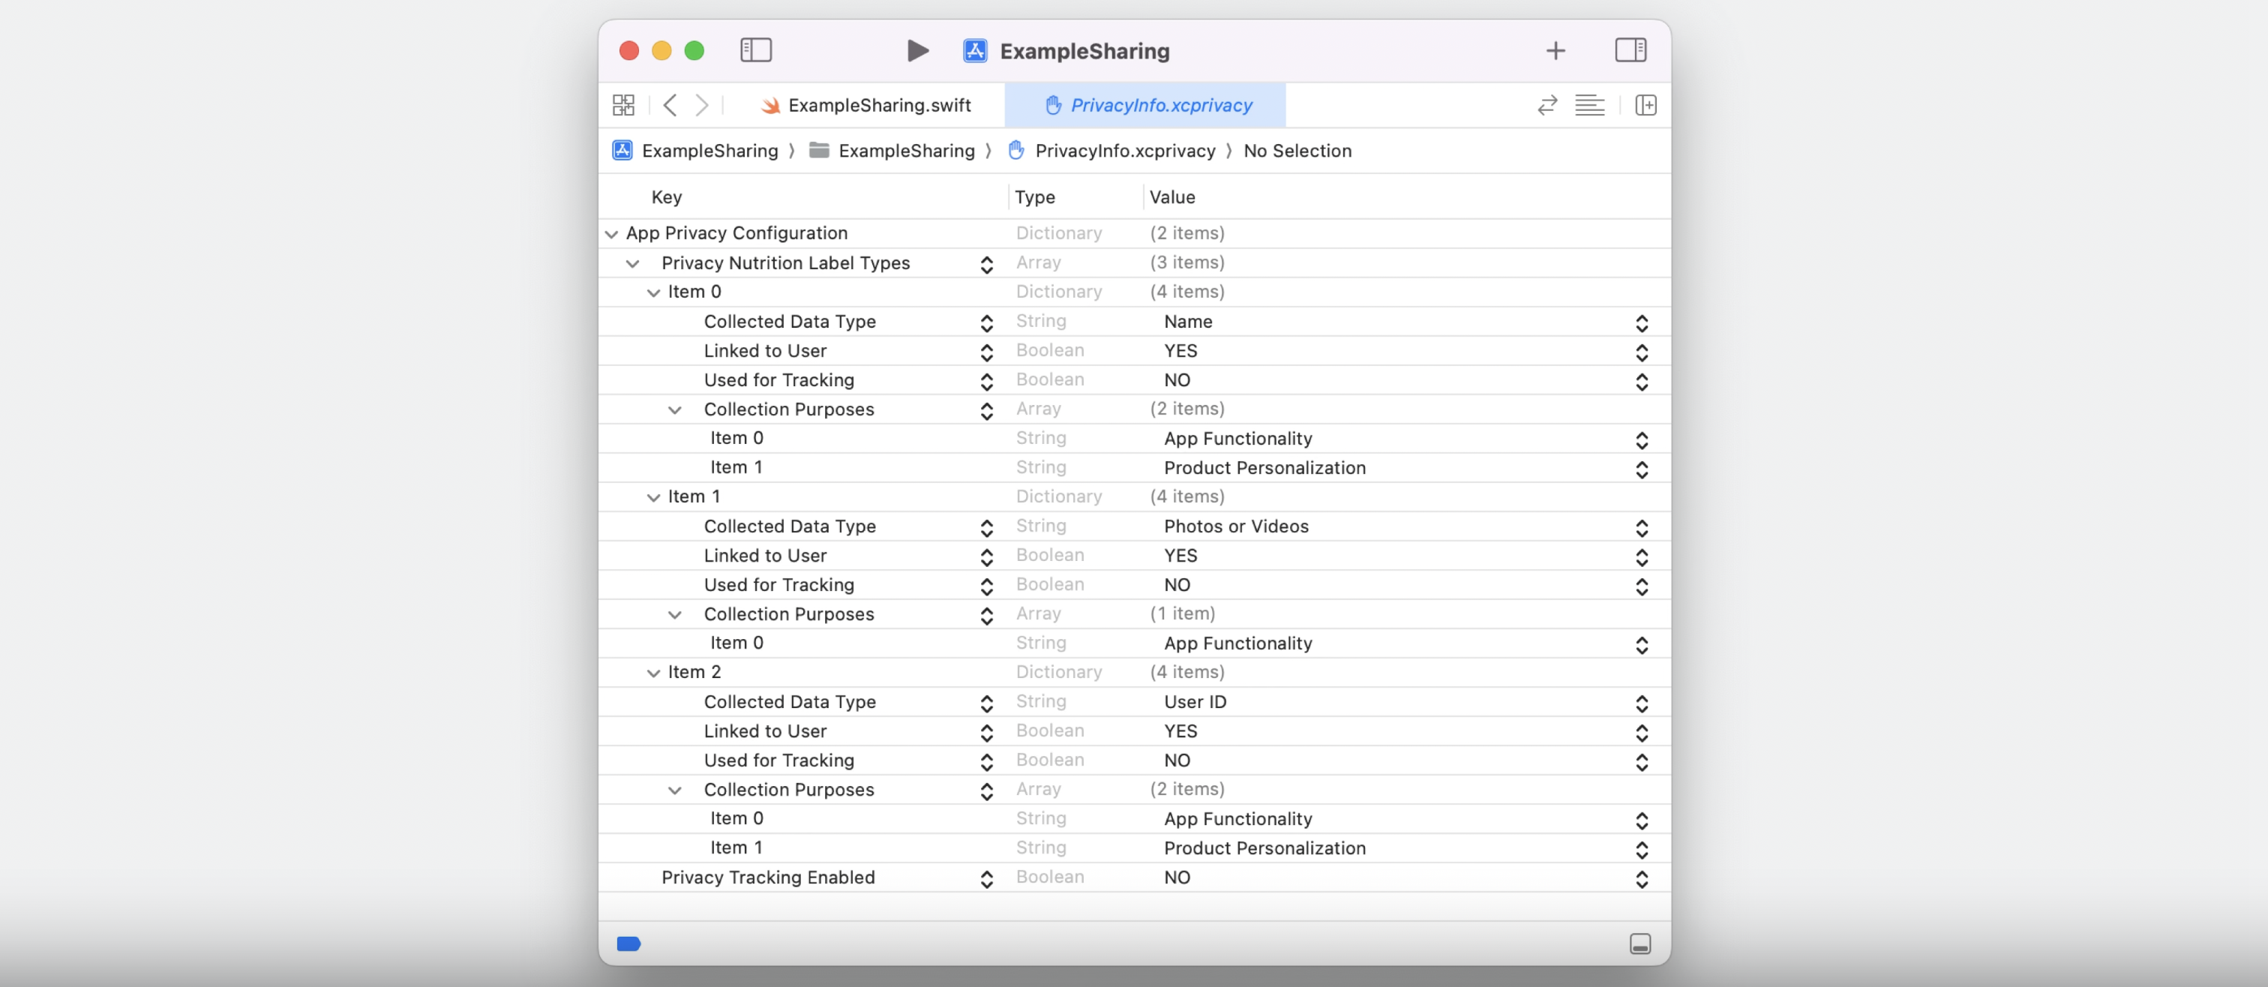Select the PrivacyInfo.xcprivacy tab
Screen dimensions: 2268x987
click(1144, 106)
